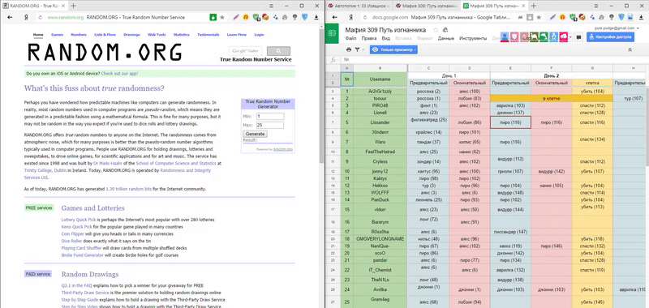Open the comments speech bubble in Sheets
The width and height of the screenshot is (649, 308).
point(578,36)
